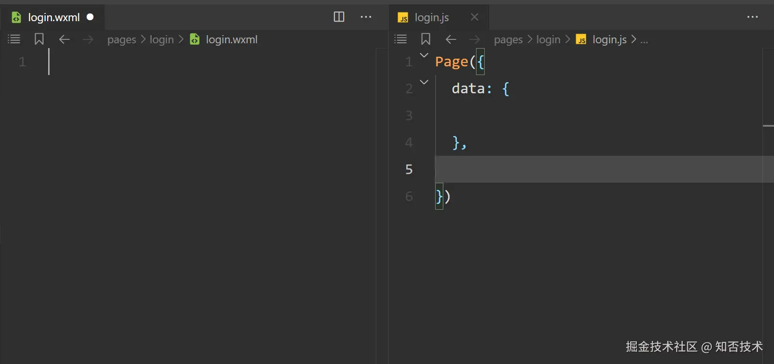The width and height of the screenshot is (774, 364).
Task: Click login.wxml file in left breadcrumb
Action: 232,40
